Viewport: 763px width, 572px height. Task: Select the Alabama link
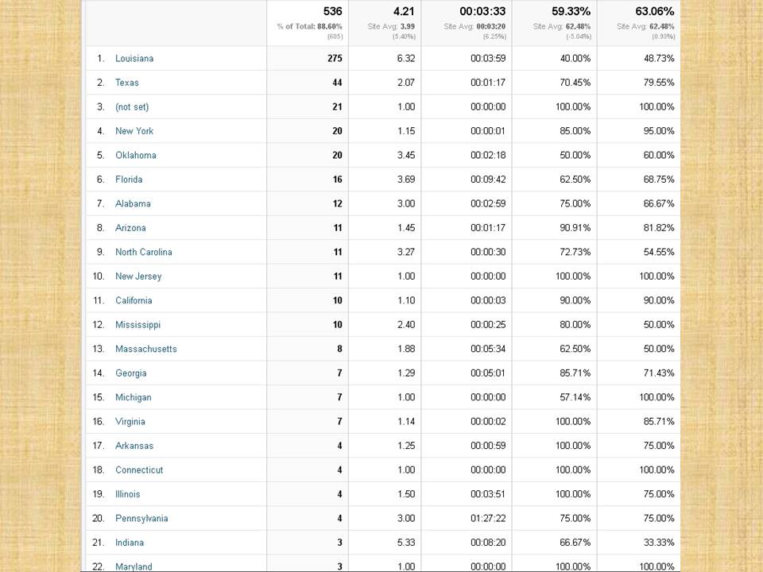[x=133, y=204]
